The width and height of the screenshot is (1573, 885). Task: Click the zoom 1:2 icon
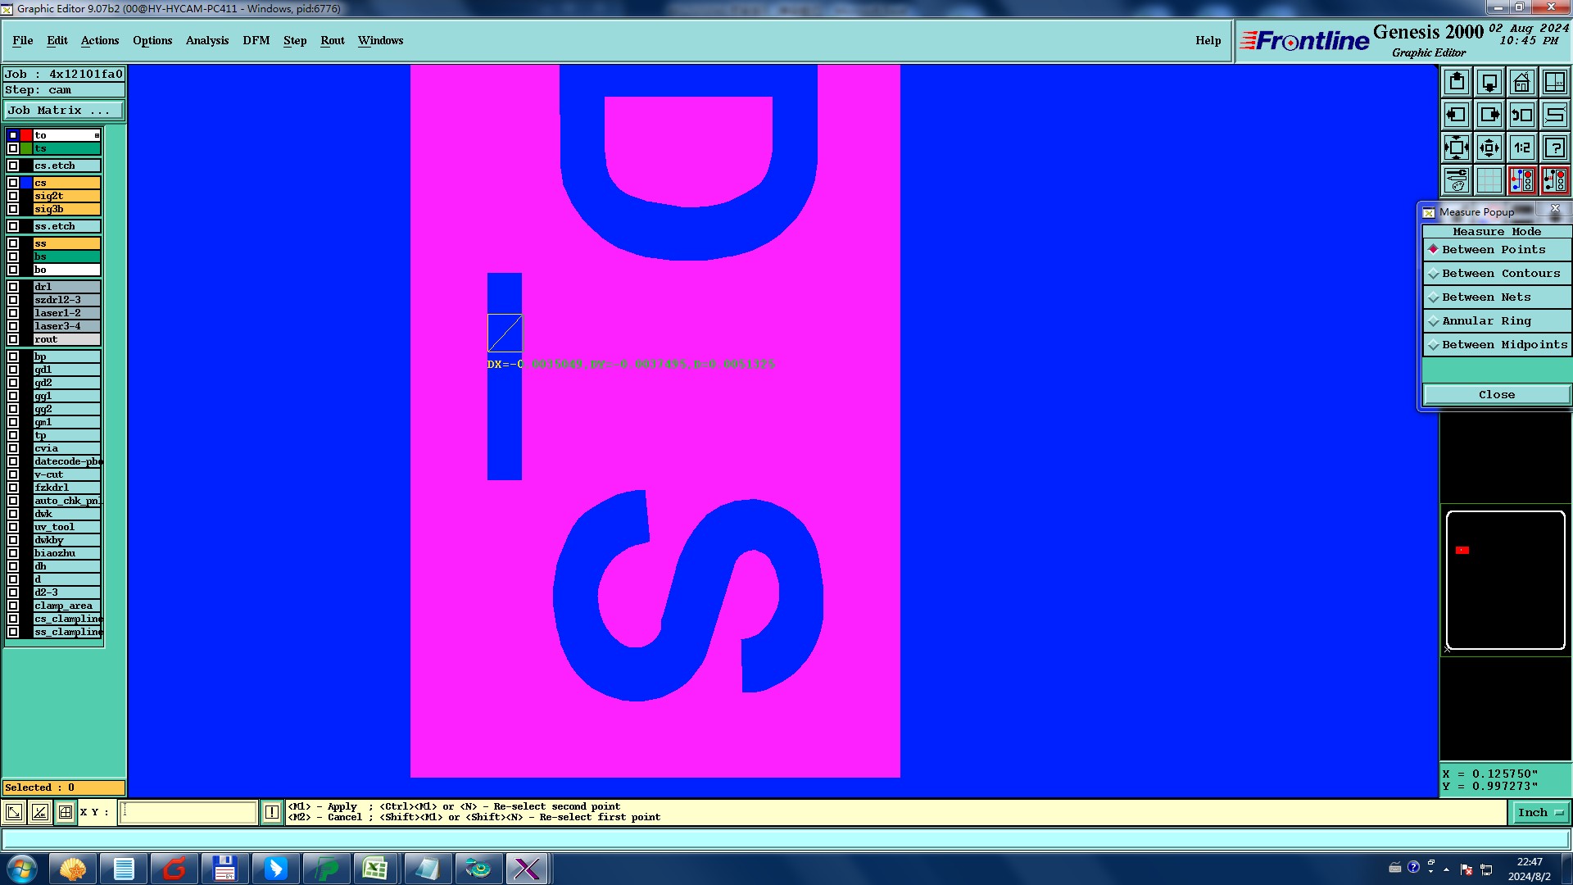(x=1521, y=147)
